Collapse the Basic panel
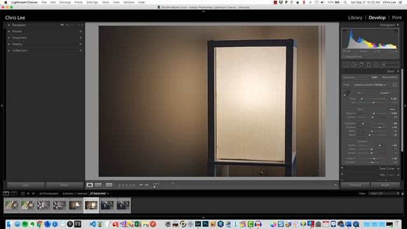This screenshot has height=229, width=407. [397, 71]
